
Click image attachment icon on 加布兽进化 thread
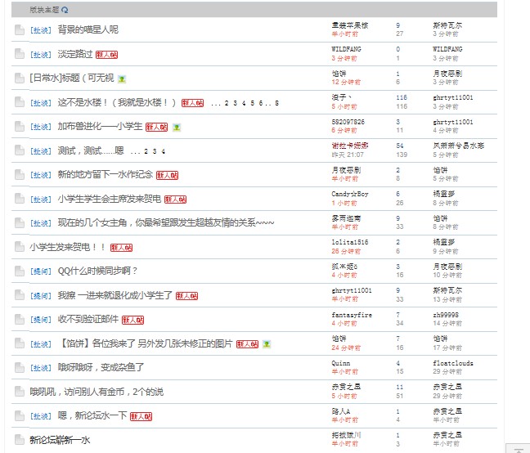[x=177, y=128]
